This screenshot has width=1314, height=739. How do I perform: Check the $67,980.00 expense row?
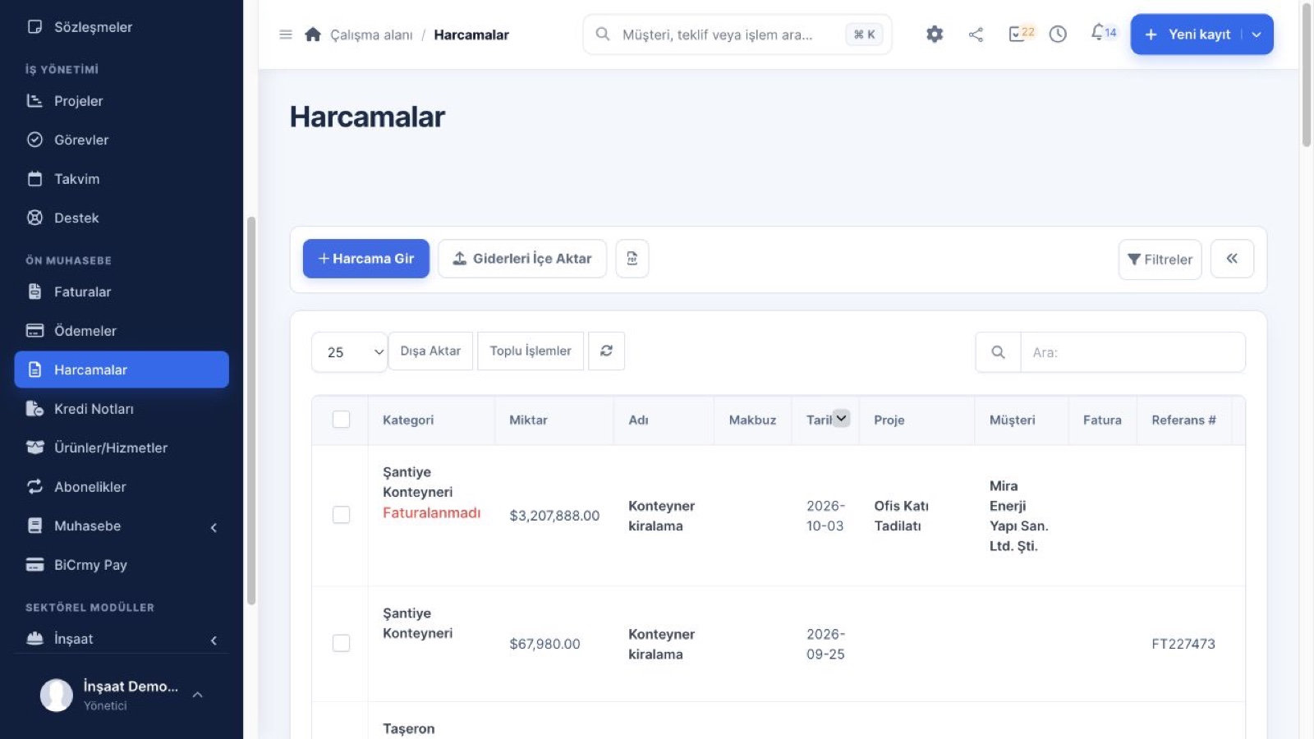tap(342, 643)
